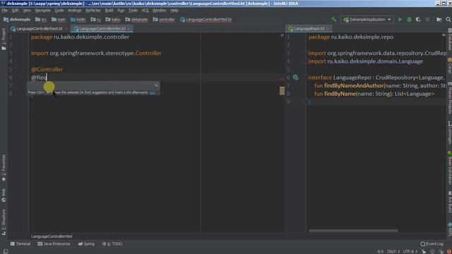Open the Database panel on right edge
Viewport: 452px width, 254px height.
(449, 40)
